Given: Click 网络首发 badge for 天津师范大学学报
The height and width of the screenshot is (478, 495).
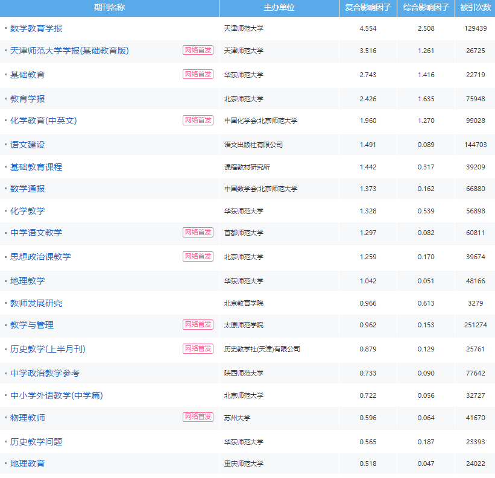Looking at the screenshot, I should click(198, 50).
